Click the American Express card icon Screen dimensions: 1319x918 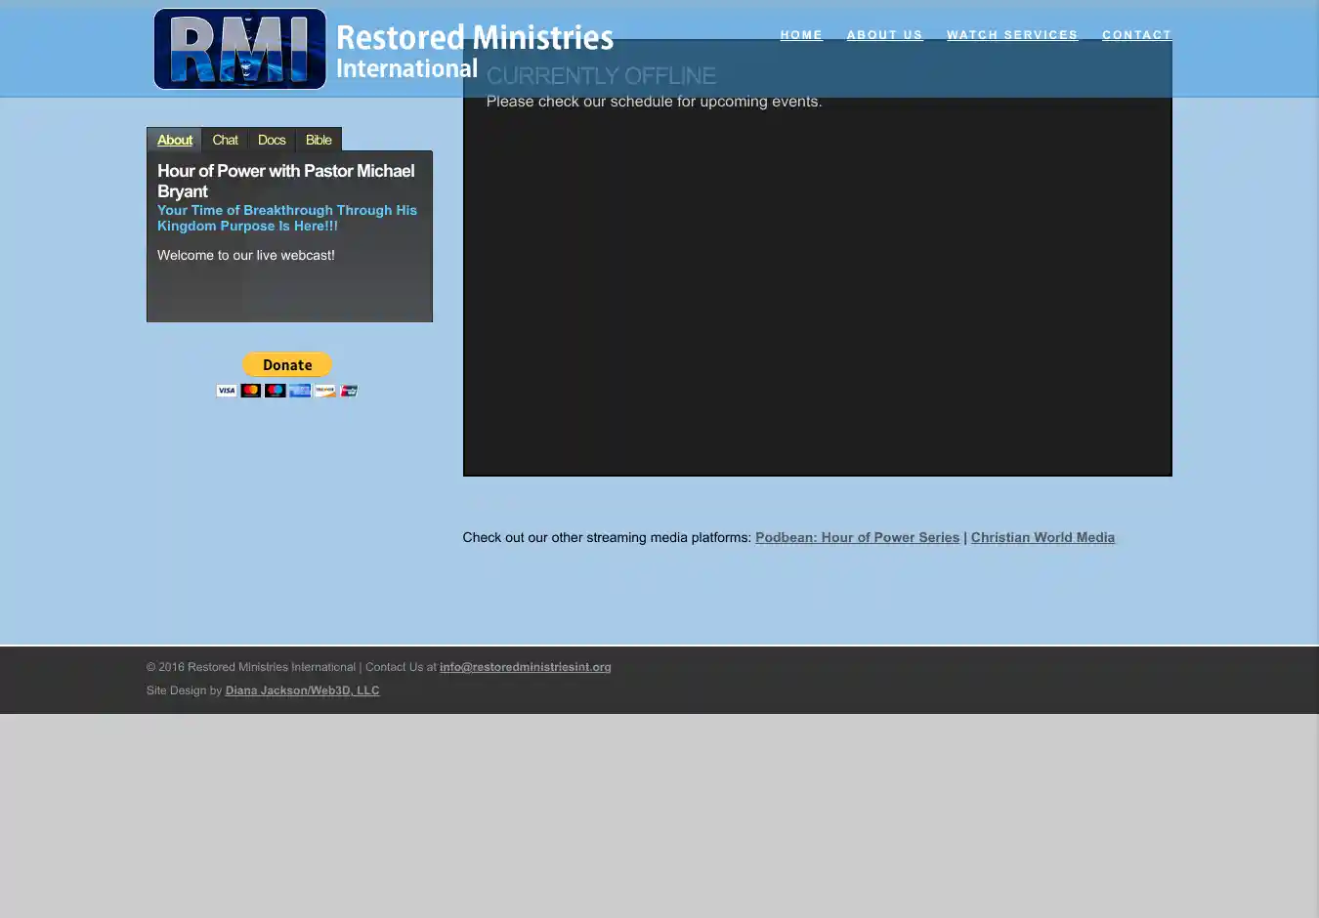point(300,391)
